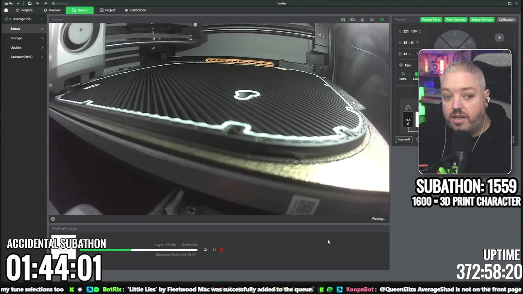The image size is (523, 294).
Task: Switch to the Preview tab
Action: click(52, 10)
